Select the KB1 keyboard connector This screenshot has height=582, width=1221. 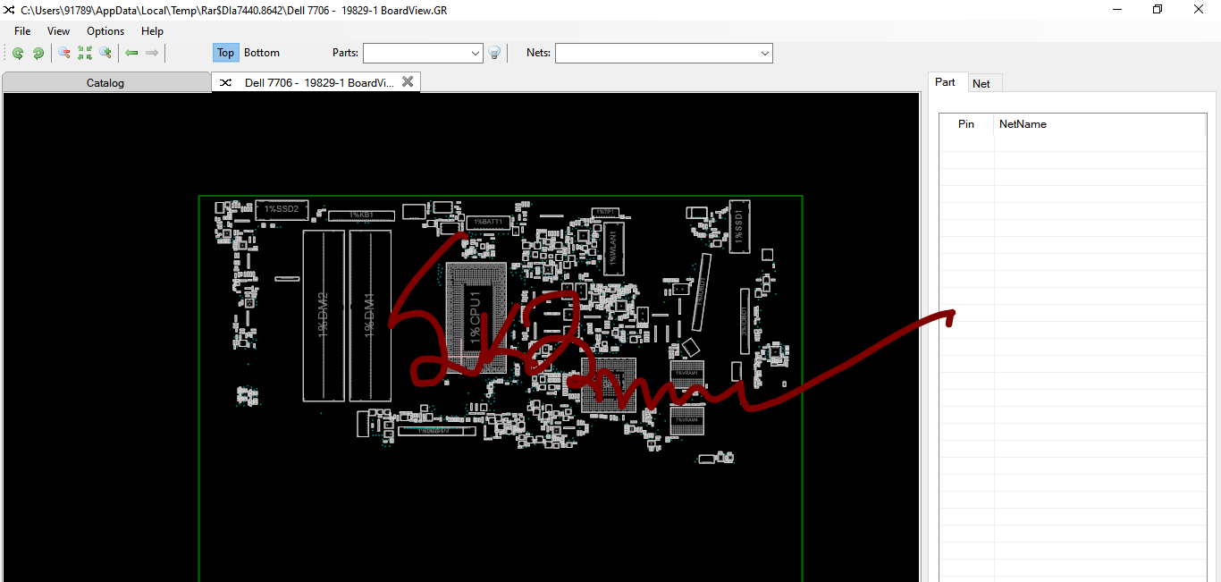[x=361, y=215]
